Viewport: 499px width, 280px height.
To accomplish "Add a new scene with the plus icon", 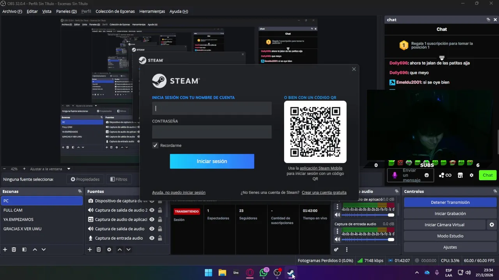I will (5, 250).
